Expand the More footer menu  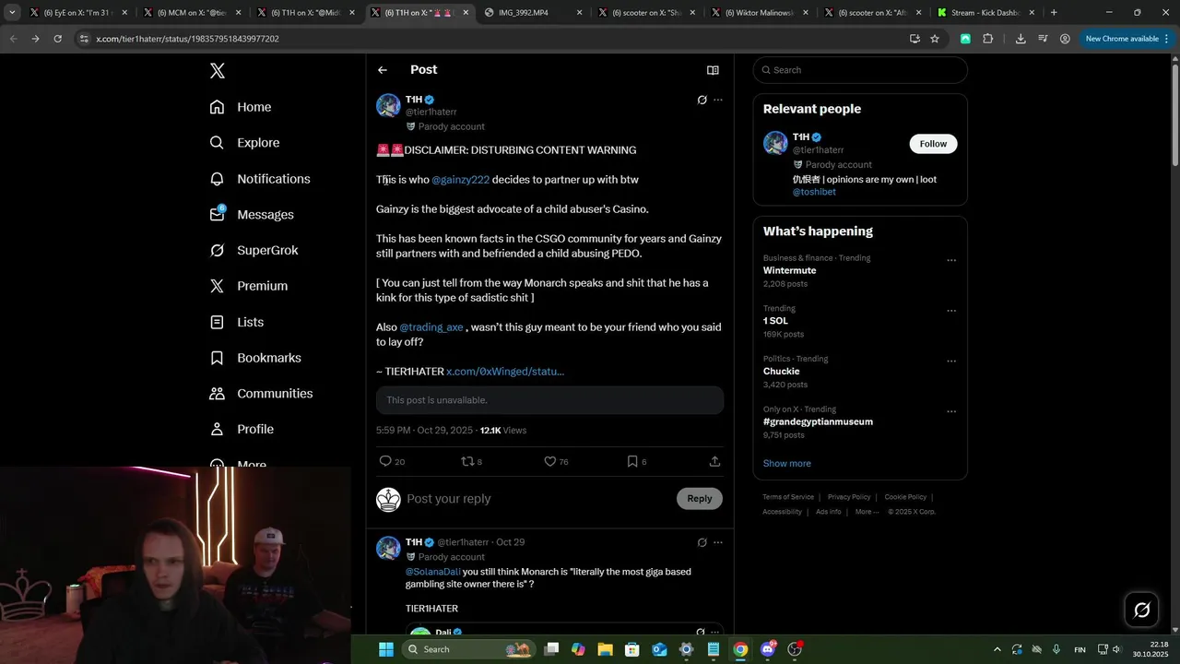(867, 512)
